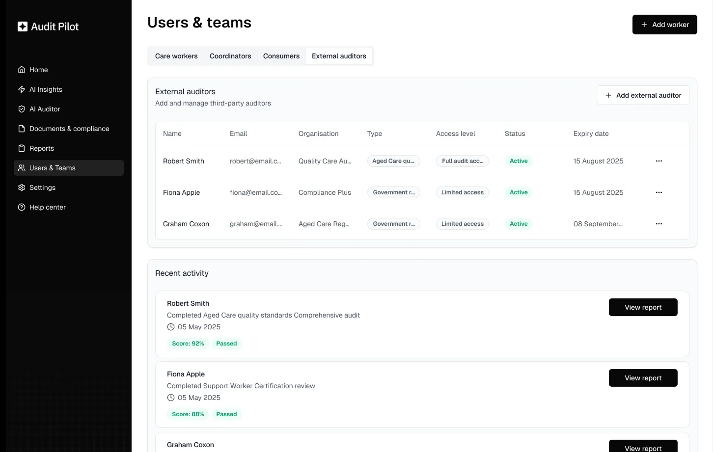Click the Type column header
The height and width of the screenshot is (452, 713).
pyautogui.click(x=375, y=133)
